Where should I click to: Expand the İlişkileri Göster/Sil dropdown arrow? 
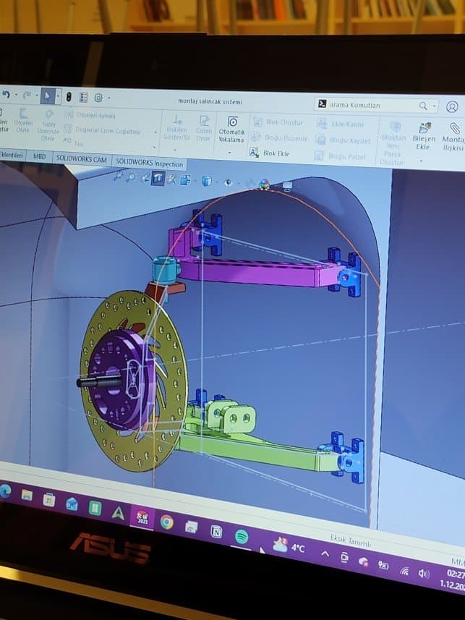coord(175,150)
